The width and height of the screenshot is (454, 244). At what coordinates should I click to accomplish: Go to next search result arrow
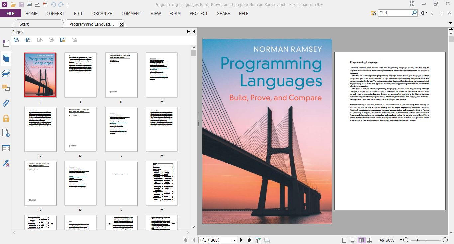[x=441, y=13]
